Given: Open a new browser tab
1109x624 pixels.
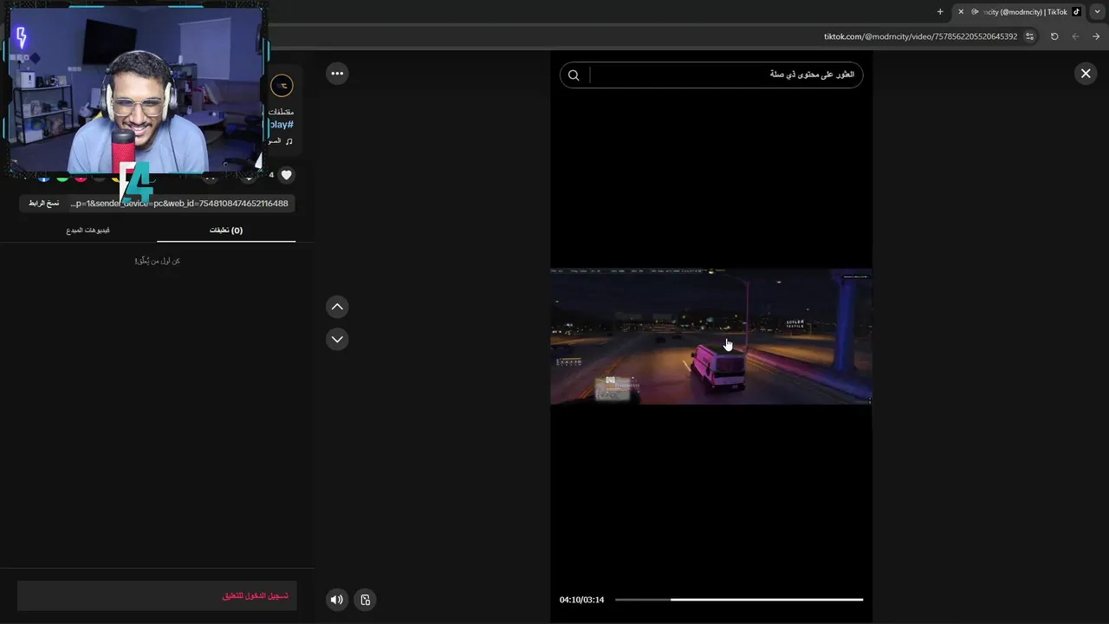Looking at the screenshot, I should 940,11.
